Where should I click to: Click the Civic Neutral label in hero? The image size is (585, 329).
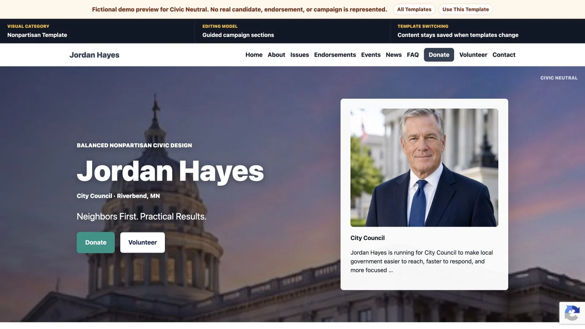[x=559, y=78]
